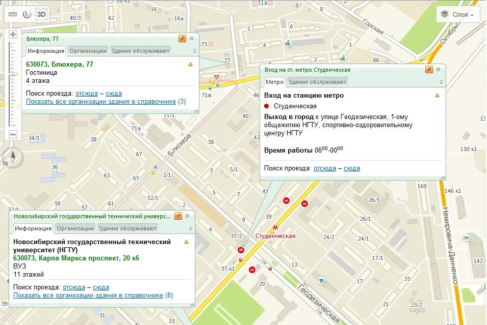Click metro entrance marker beside building 24/2 block
The height and width of the screenshot is (325, 487).
pos(305,203)
